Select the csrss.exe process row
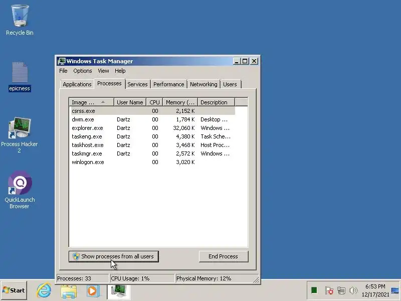Viewport: 401px width, 301px height. coord(153,111)
